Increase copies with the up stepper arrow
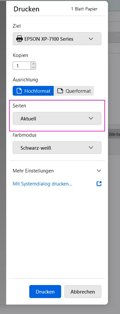The height and width of the screenshot is (314, 120). (33, 64)
